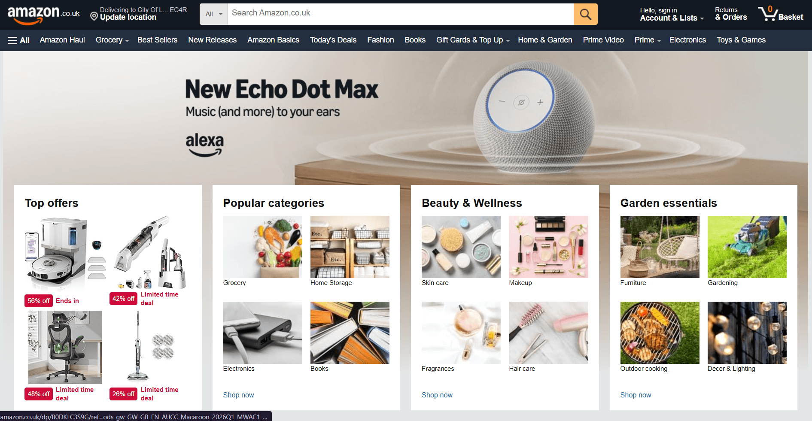Expand the Prime nav dropdown
This screenshot has height=421, width=812.
pyautogui.click(x=648, y=40)
